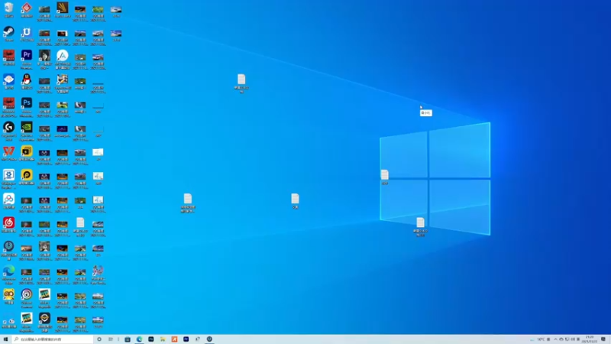This screenshot has width=611, height=344.
Task: Open Microsoft Edge desktop shortcut
Action: click(8, 274)
